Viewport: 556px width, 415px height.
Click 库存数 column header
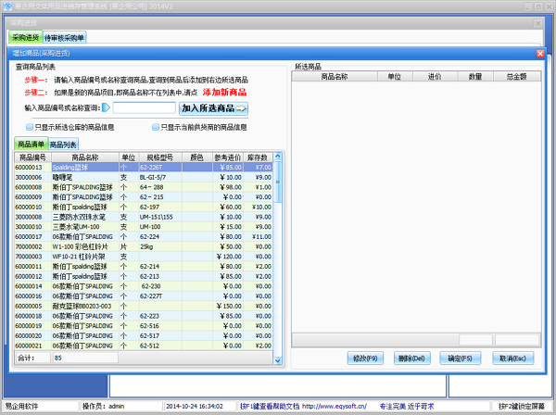tap(258, 157)
